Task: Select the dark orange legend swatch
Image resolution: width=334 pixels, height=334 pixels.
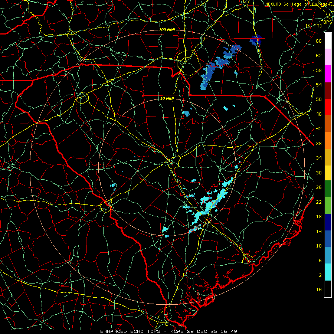Action: pyautogui.click(x=328, y=124)
